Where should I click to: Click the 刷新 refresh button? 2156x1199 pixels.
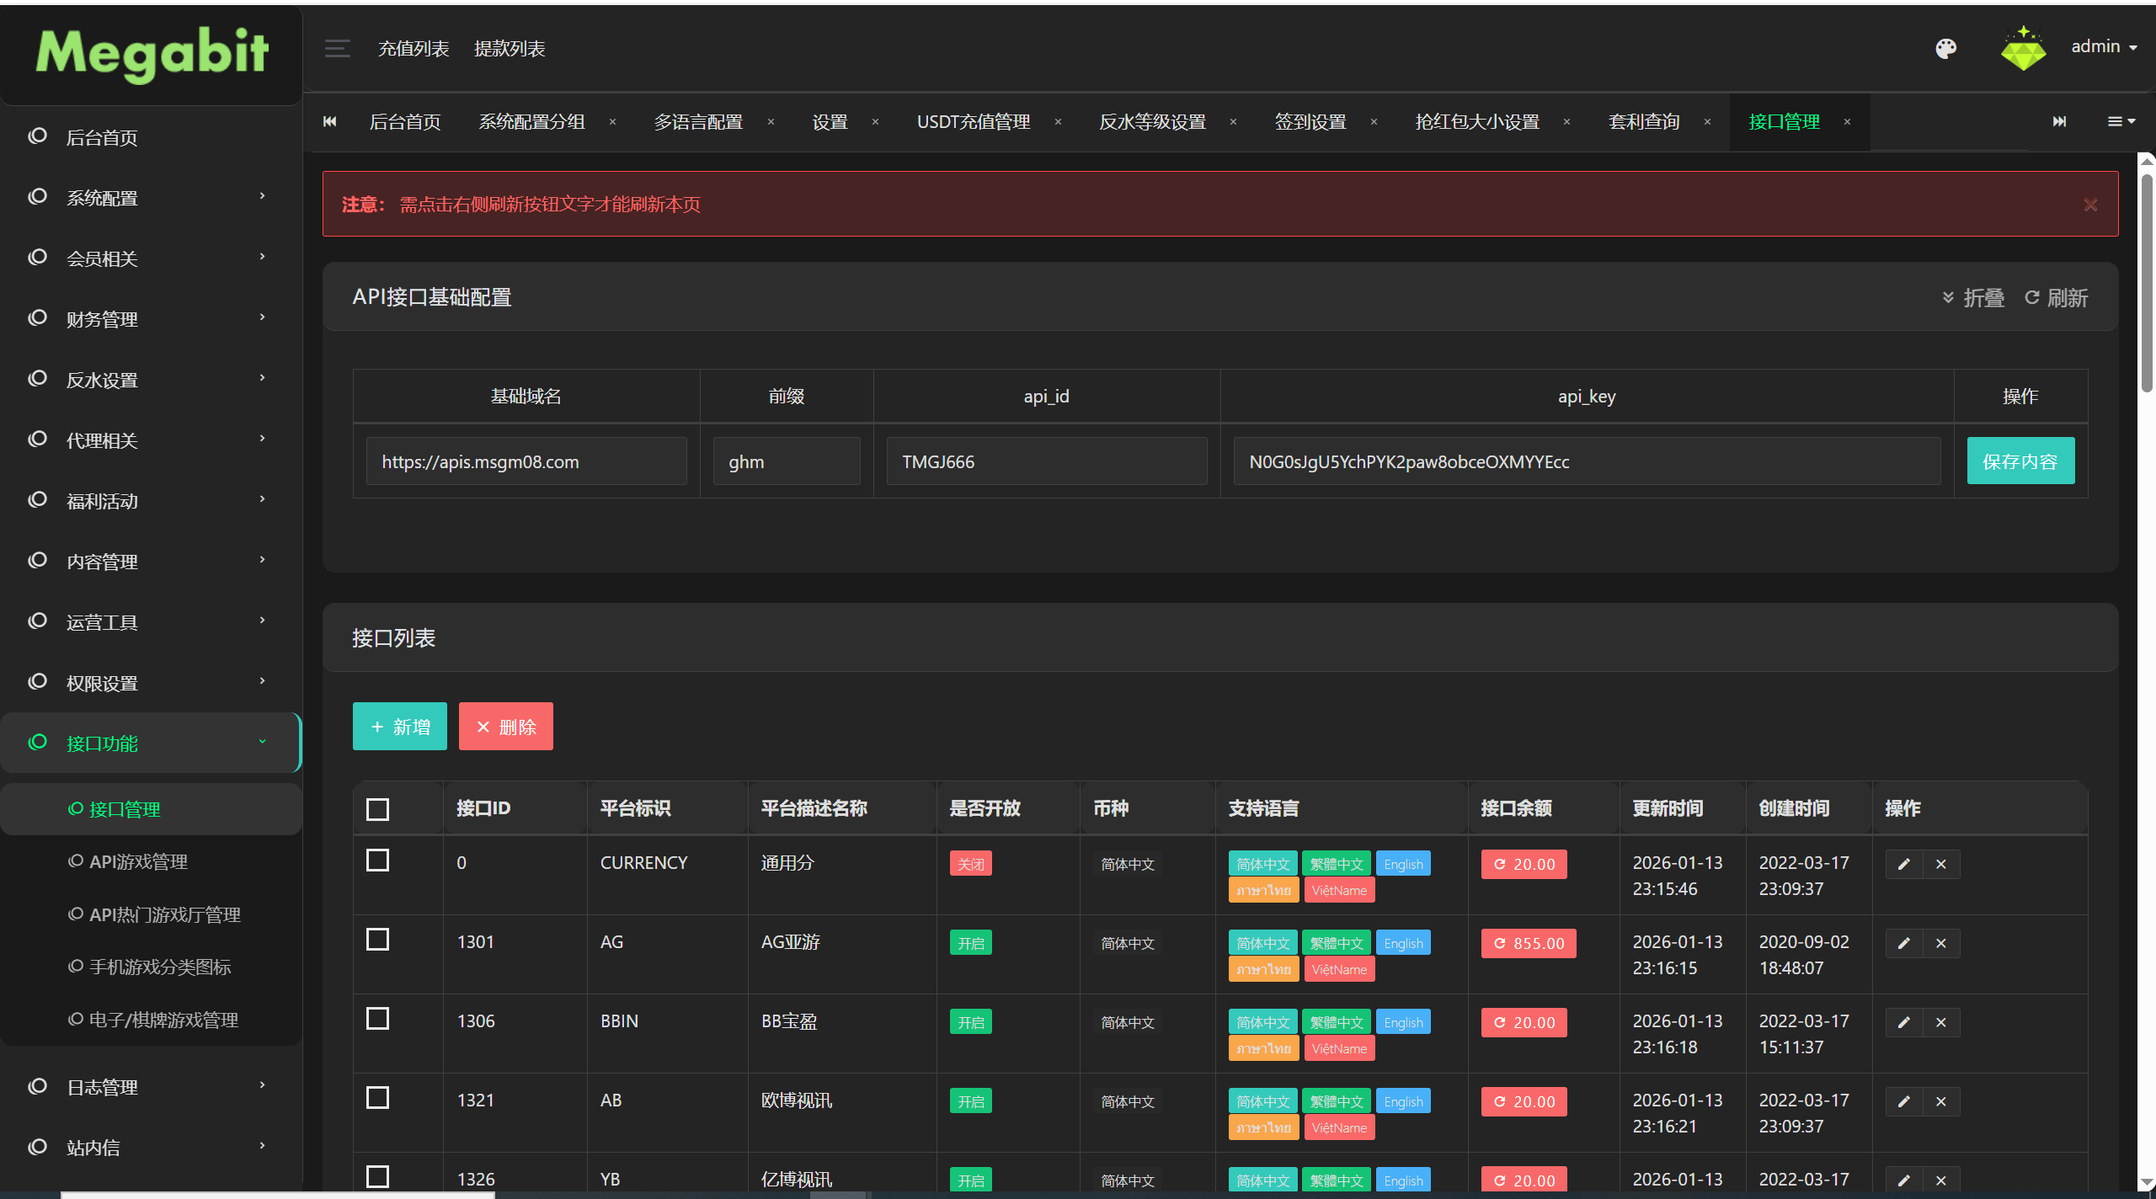click(x=2056, y=298)
